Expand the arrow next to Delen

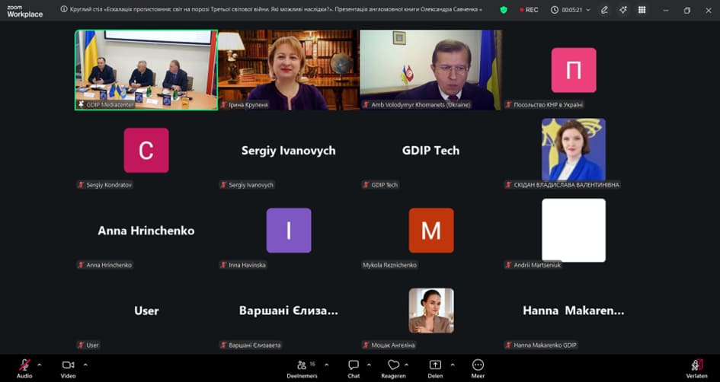(451, 364)
